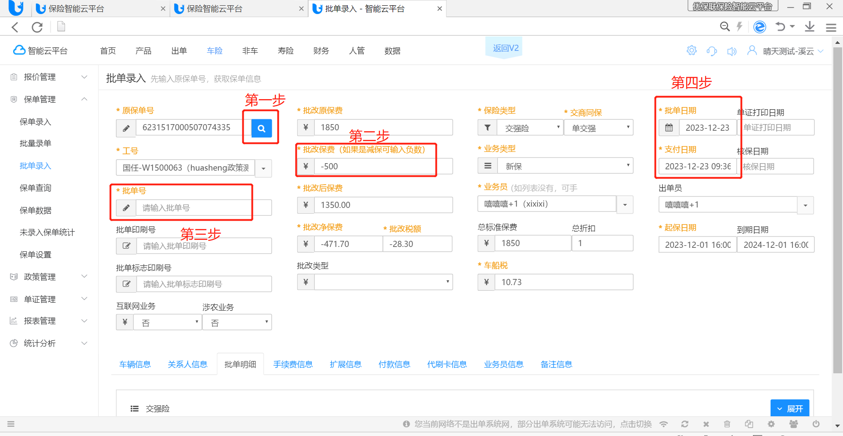
Task: Open the 业务员 dropdown arrow
Action: [625, 205]
